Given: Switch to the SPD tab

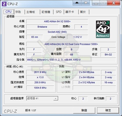Looking at the screenshot, I should coord(59,12).
